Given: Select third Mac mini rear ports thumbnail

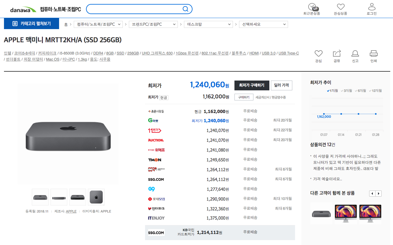Looking at the screenshot, I should [78, 197].
